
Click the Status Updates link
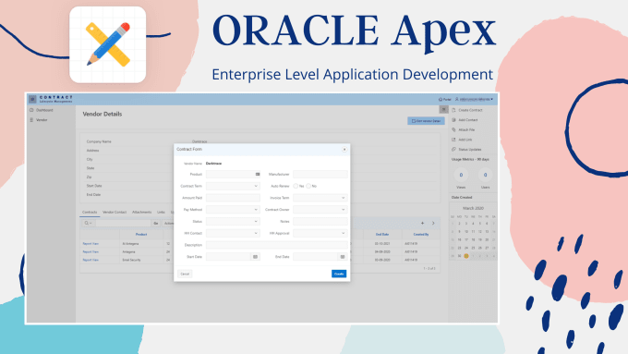(x=470, y=149)
